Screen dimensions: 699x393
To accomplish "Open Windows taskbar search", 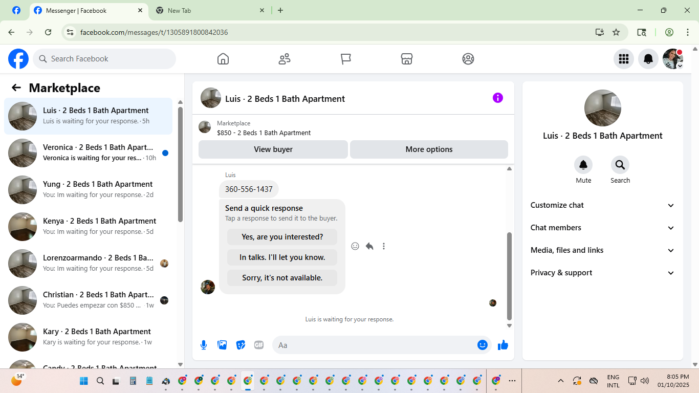I will [x=100, y=381].
